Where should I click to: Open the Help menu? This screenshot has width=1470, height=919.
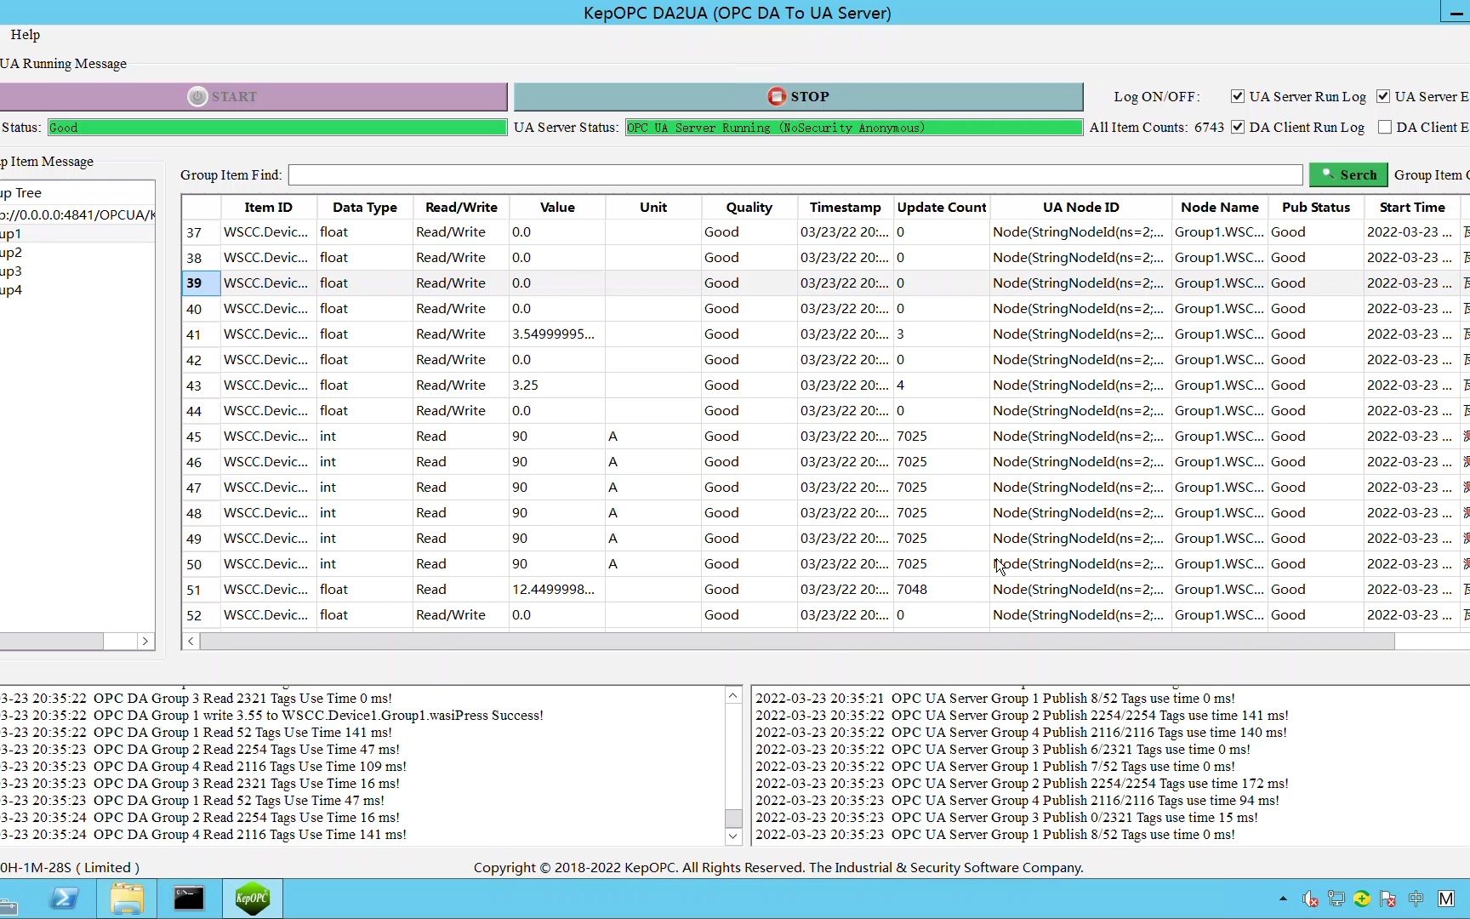pos(26,35)
